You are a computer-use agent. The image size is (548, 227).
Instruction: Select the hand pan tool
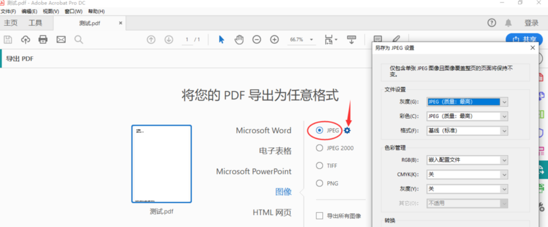click(239, 40)
